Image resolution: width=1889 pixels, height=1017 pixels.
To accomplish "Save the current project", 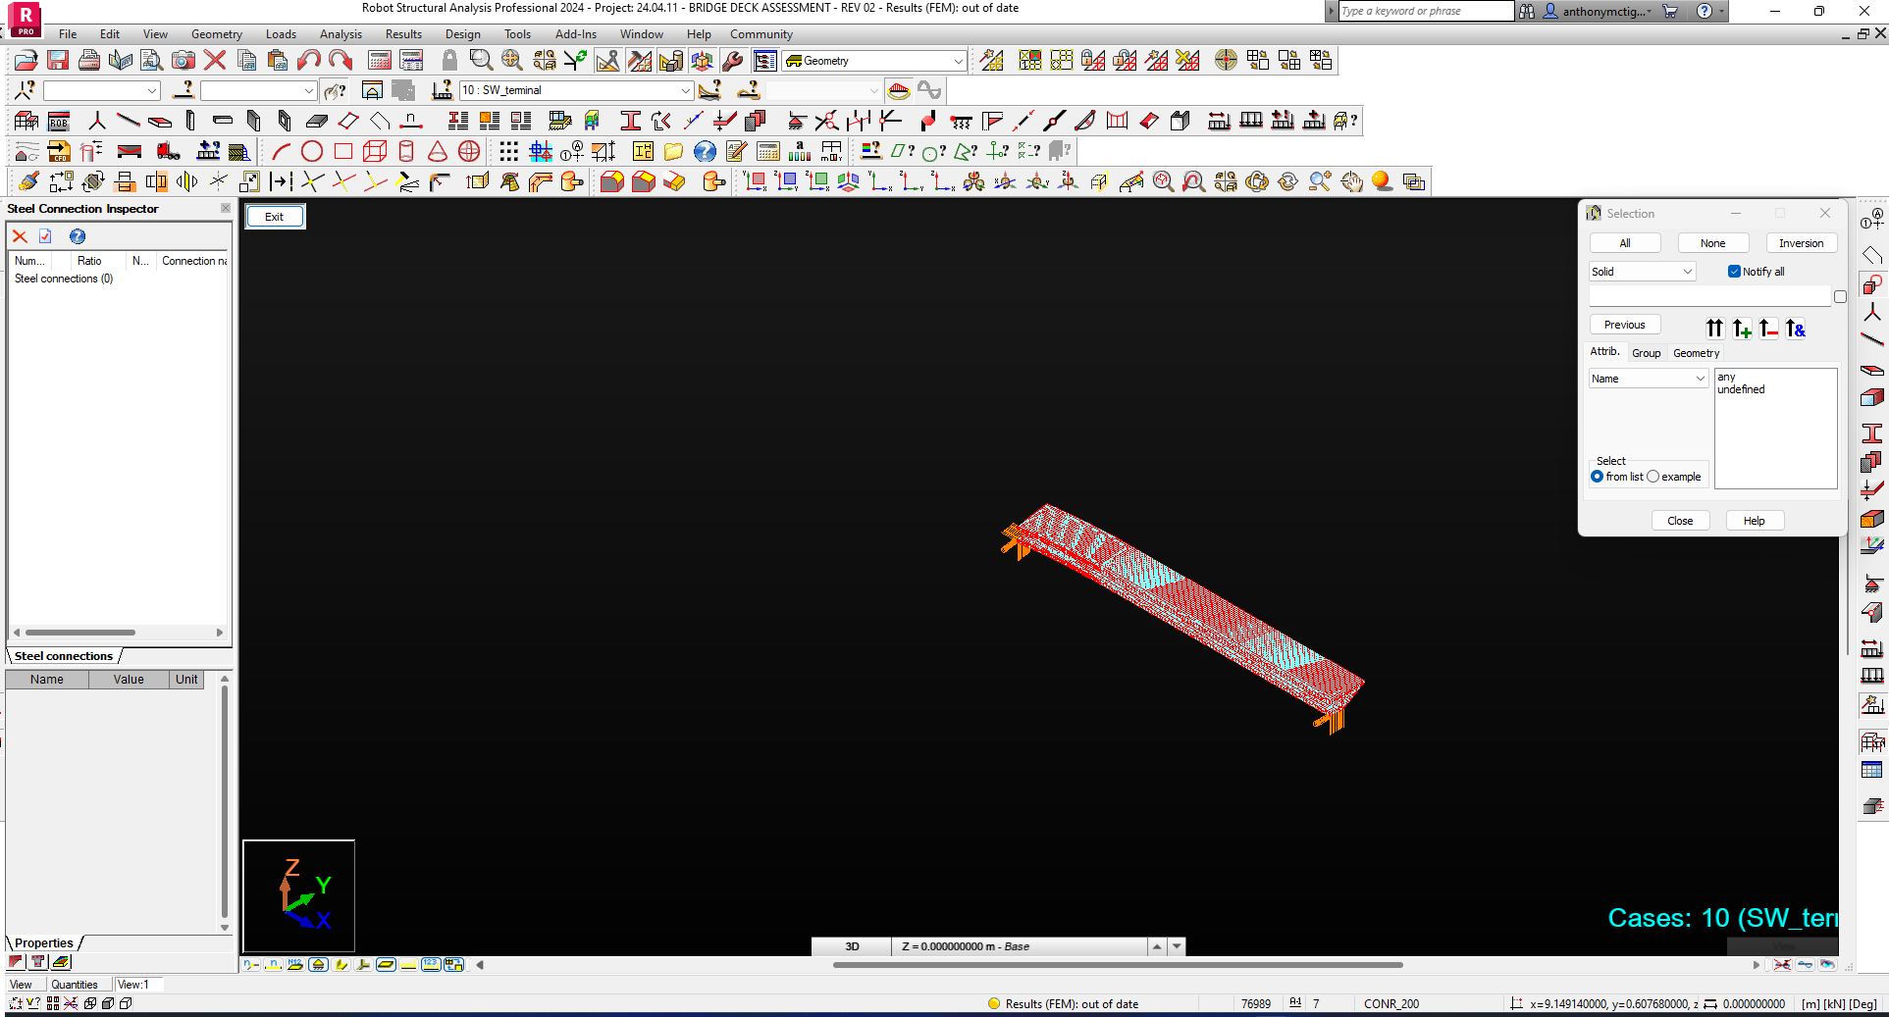I will (x=58, y=60).
